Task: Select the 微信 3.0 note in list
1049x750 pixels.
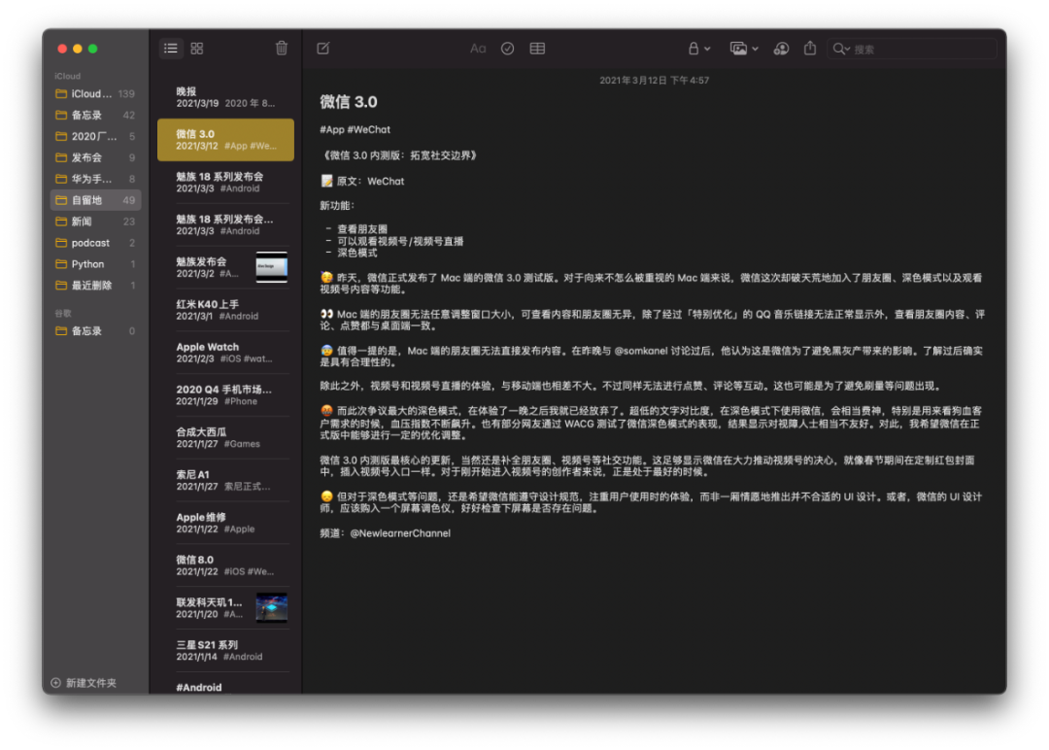Action: click(225, 140)
